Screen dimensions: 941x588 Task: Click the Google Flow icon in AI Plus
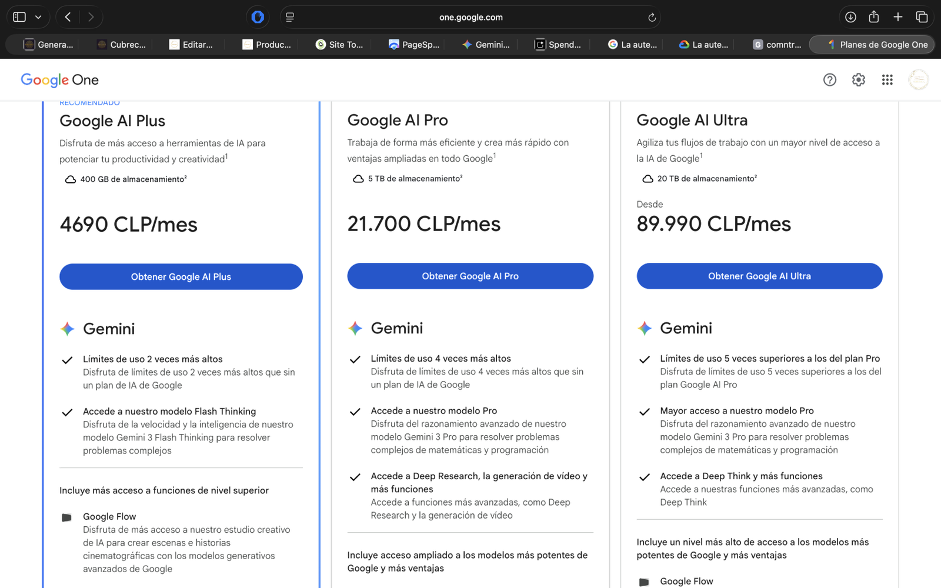pos(67,517)
